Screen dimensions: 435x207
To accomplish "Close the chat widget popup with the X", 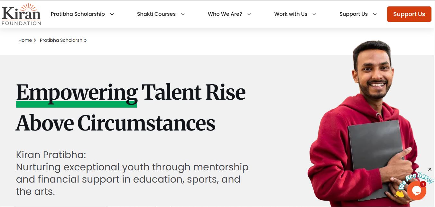I will [430, 169].
